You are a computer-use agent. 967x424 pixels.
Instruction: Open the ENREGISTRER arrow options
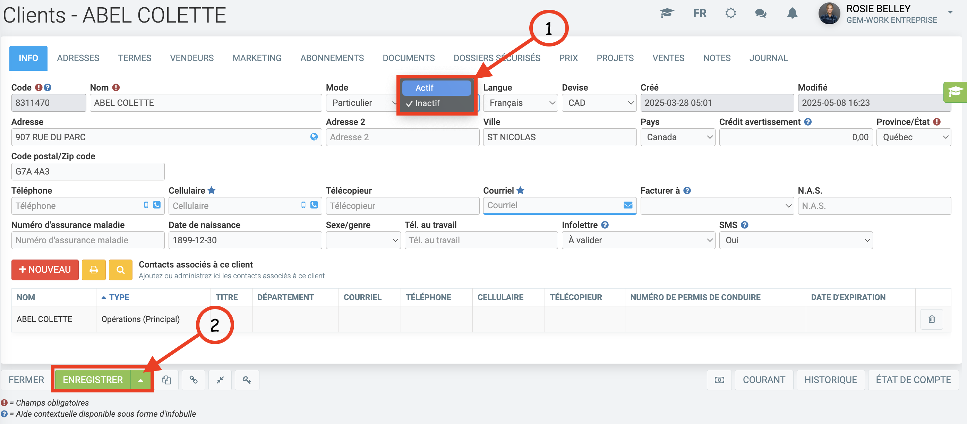point(141,380)
